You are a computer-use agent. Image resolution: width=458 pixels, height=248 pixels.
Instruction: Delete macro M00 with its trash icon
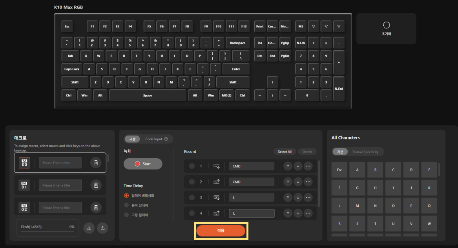pos(96,163)
